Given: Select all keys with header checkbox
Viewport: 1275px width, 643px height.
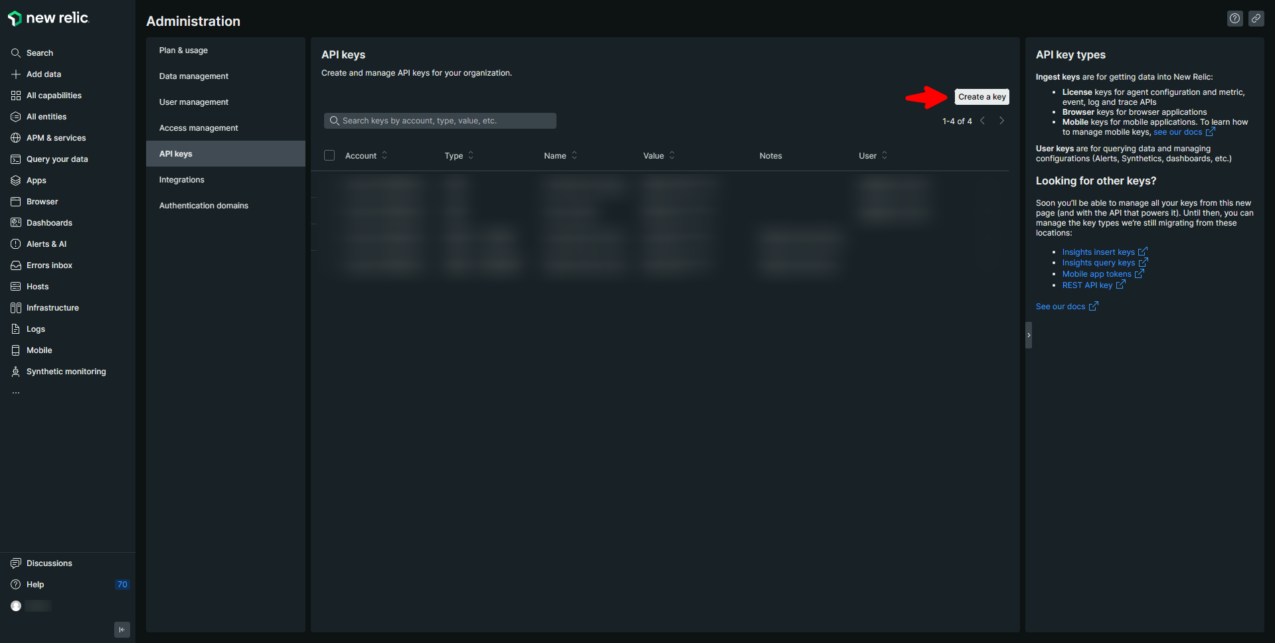Looking at the screenshot, I should pos(329,155).
